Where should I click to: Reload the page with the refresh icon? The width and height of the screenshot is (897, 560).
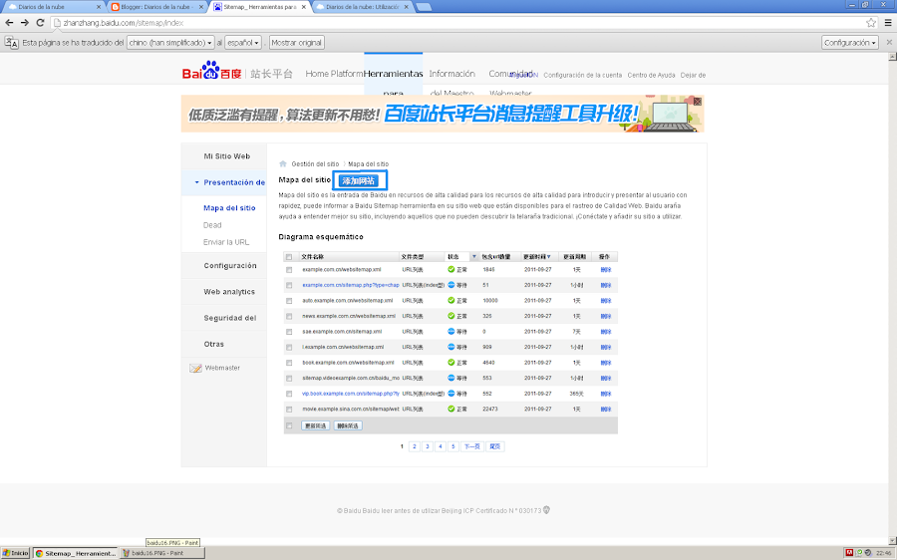click(40, 22)
